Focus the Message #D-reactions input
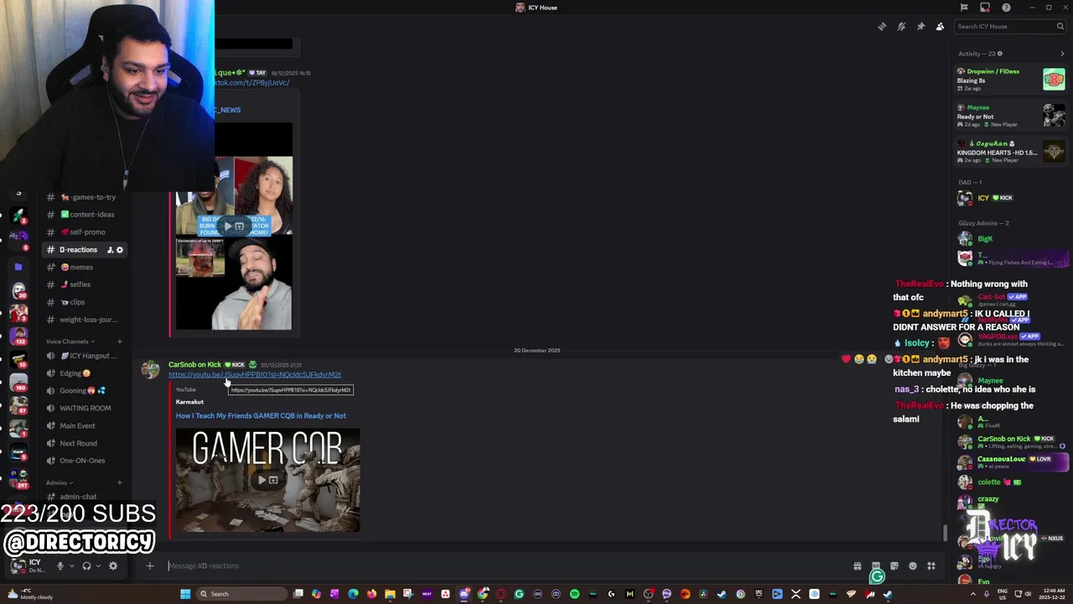Viewport: 1073px width, 604px height. [x=503, y=566]
